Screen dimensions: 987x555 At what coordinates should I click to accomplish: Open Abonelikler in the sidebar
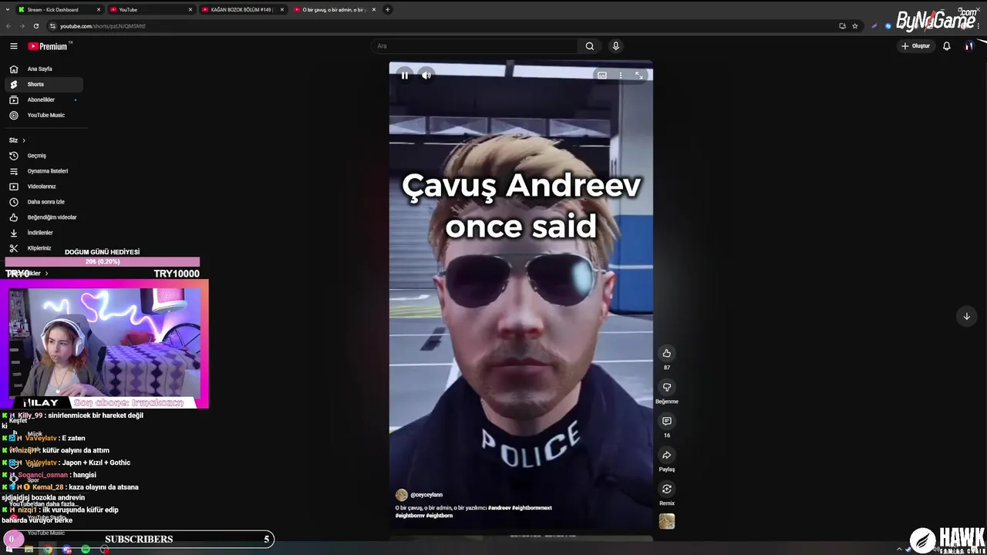[43, 99]
